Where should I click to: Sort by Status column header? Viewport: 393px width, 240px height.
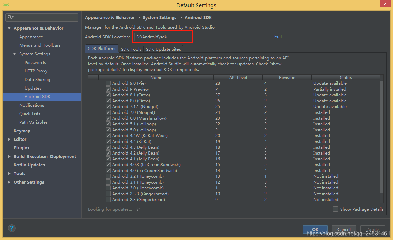[346, 78]
